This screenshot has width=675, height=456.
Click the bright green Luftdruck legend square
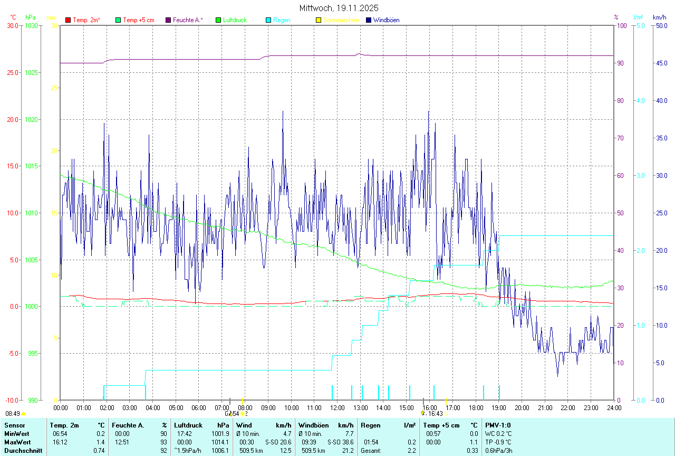click(218, 20)
